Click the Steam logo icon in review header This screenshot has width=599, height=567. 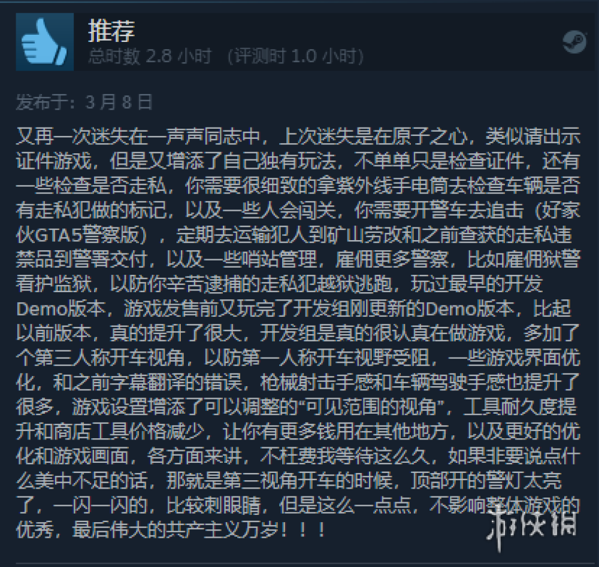click(x=574, y=42)
